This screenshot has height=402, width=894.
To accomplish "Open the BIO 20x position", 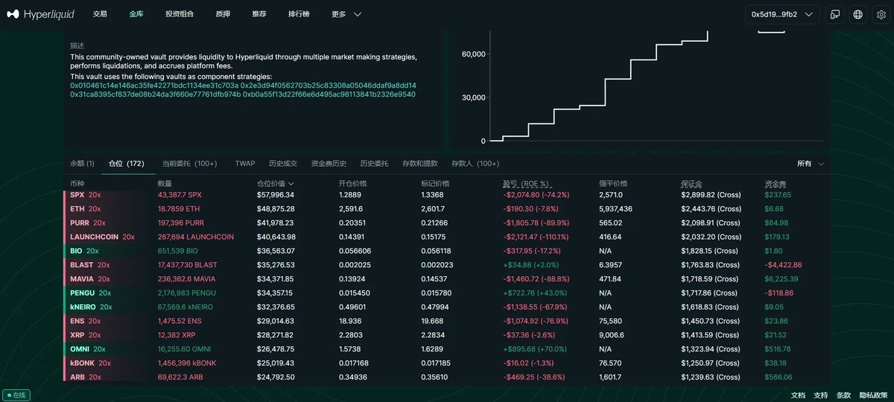I will click(x=84, y=251).
